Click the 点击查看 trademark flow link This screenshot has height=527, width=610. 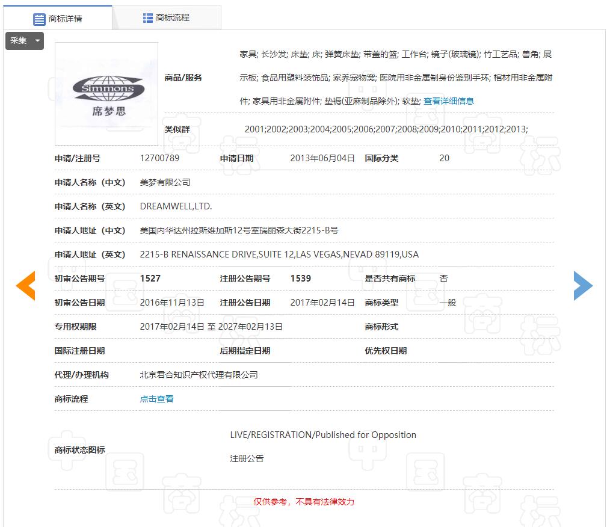(x=157, y=399)
